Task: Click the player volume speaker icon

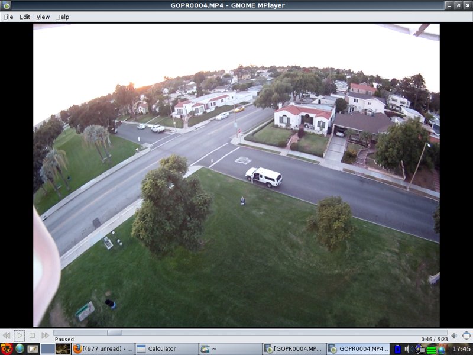Action: (x=454, y=335)
